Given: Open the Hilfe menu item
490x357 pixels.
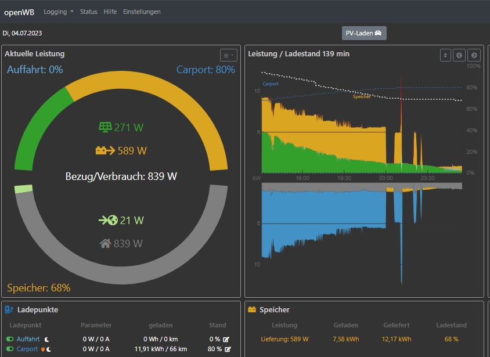Looking at the screenshot, I should pos(110,12).
